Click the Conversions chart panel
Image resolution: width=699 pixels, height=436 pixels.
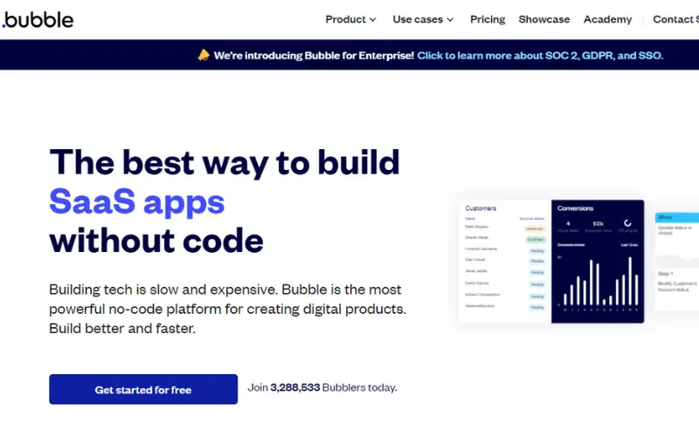pos(598,261)
